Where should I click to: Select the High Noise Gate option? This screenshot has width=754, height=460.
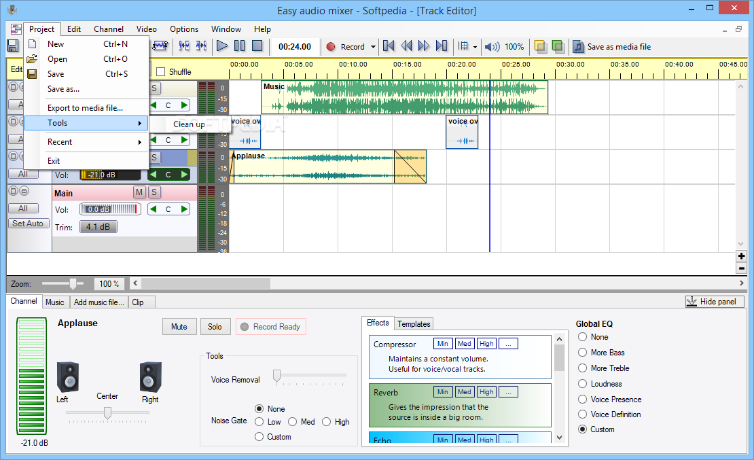[x=327, y=421]
